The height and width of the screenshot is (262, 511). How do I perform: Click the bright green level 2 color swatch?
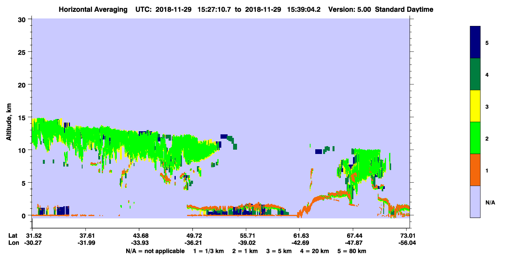(x=475, y=138)
